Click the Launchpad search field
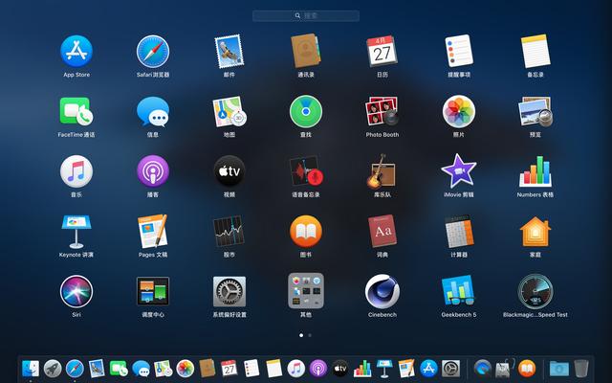Viewport: 612px width, 383px height. coord(306,15)
